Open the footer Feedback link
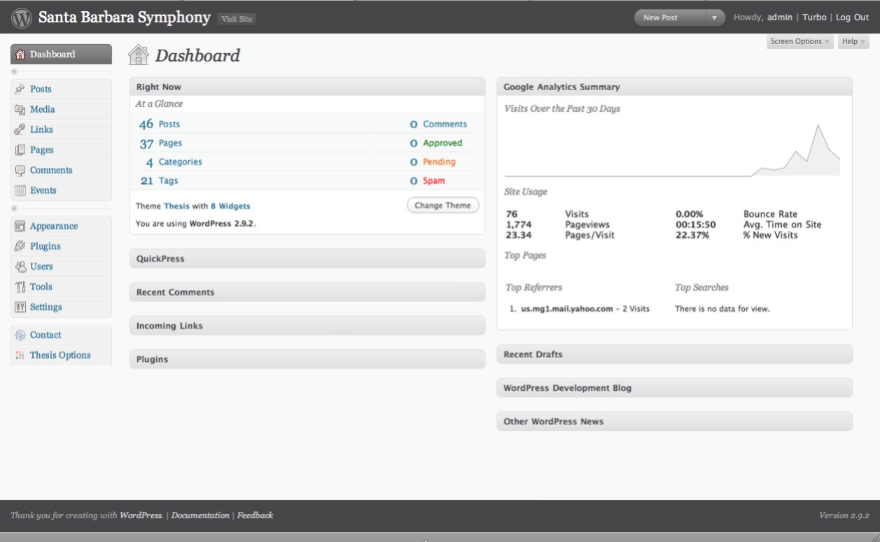The height and width of the screenshot is (542, 880). [255, 515]
